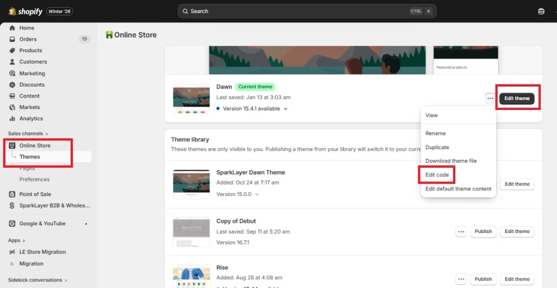This screenshot has width=557, height=288.
Task: Publish the Rise theme
Action: pos(483,279)
